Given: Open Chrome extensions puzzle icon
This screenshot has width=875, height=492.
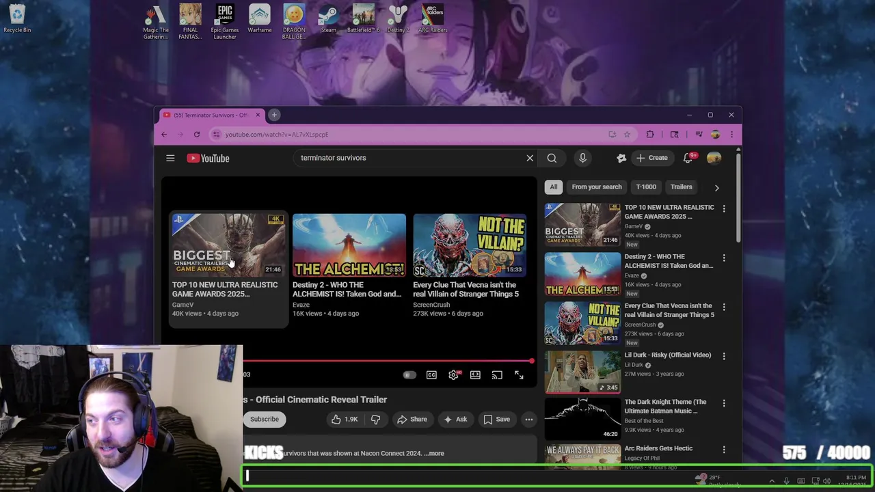Looking at the screenshot, I should click(650, 135).
